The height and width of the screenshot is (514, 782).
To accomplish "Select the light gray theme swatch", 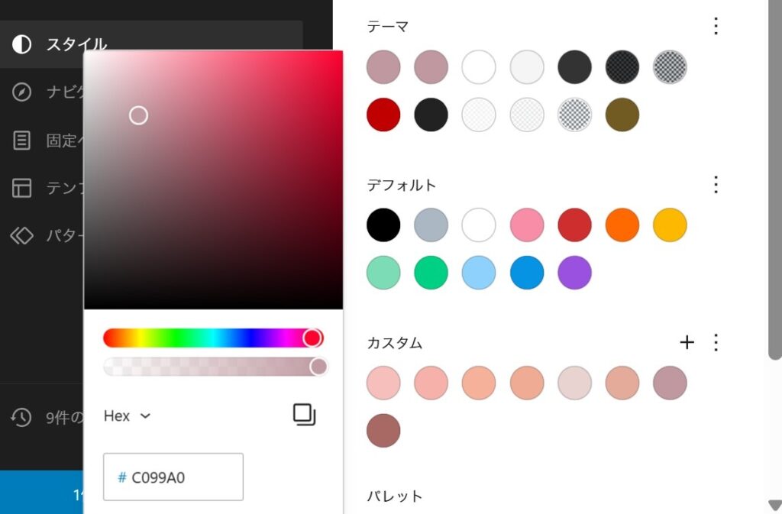I will pyautogui.click(x=527, y=66).
